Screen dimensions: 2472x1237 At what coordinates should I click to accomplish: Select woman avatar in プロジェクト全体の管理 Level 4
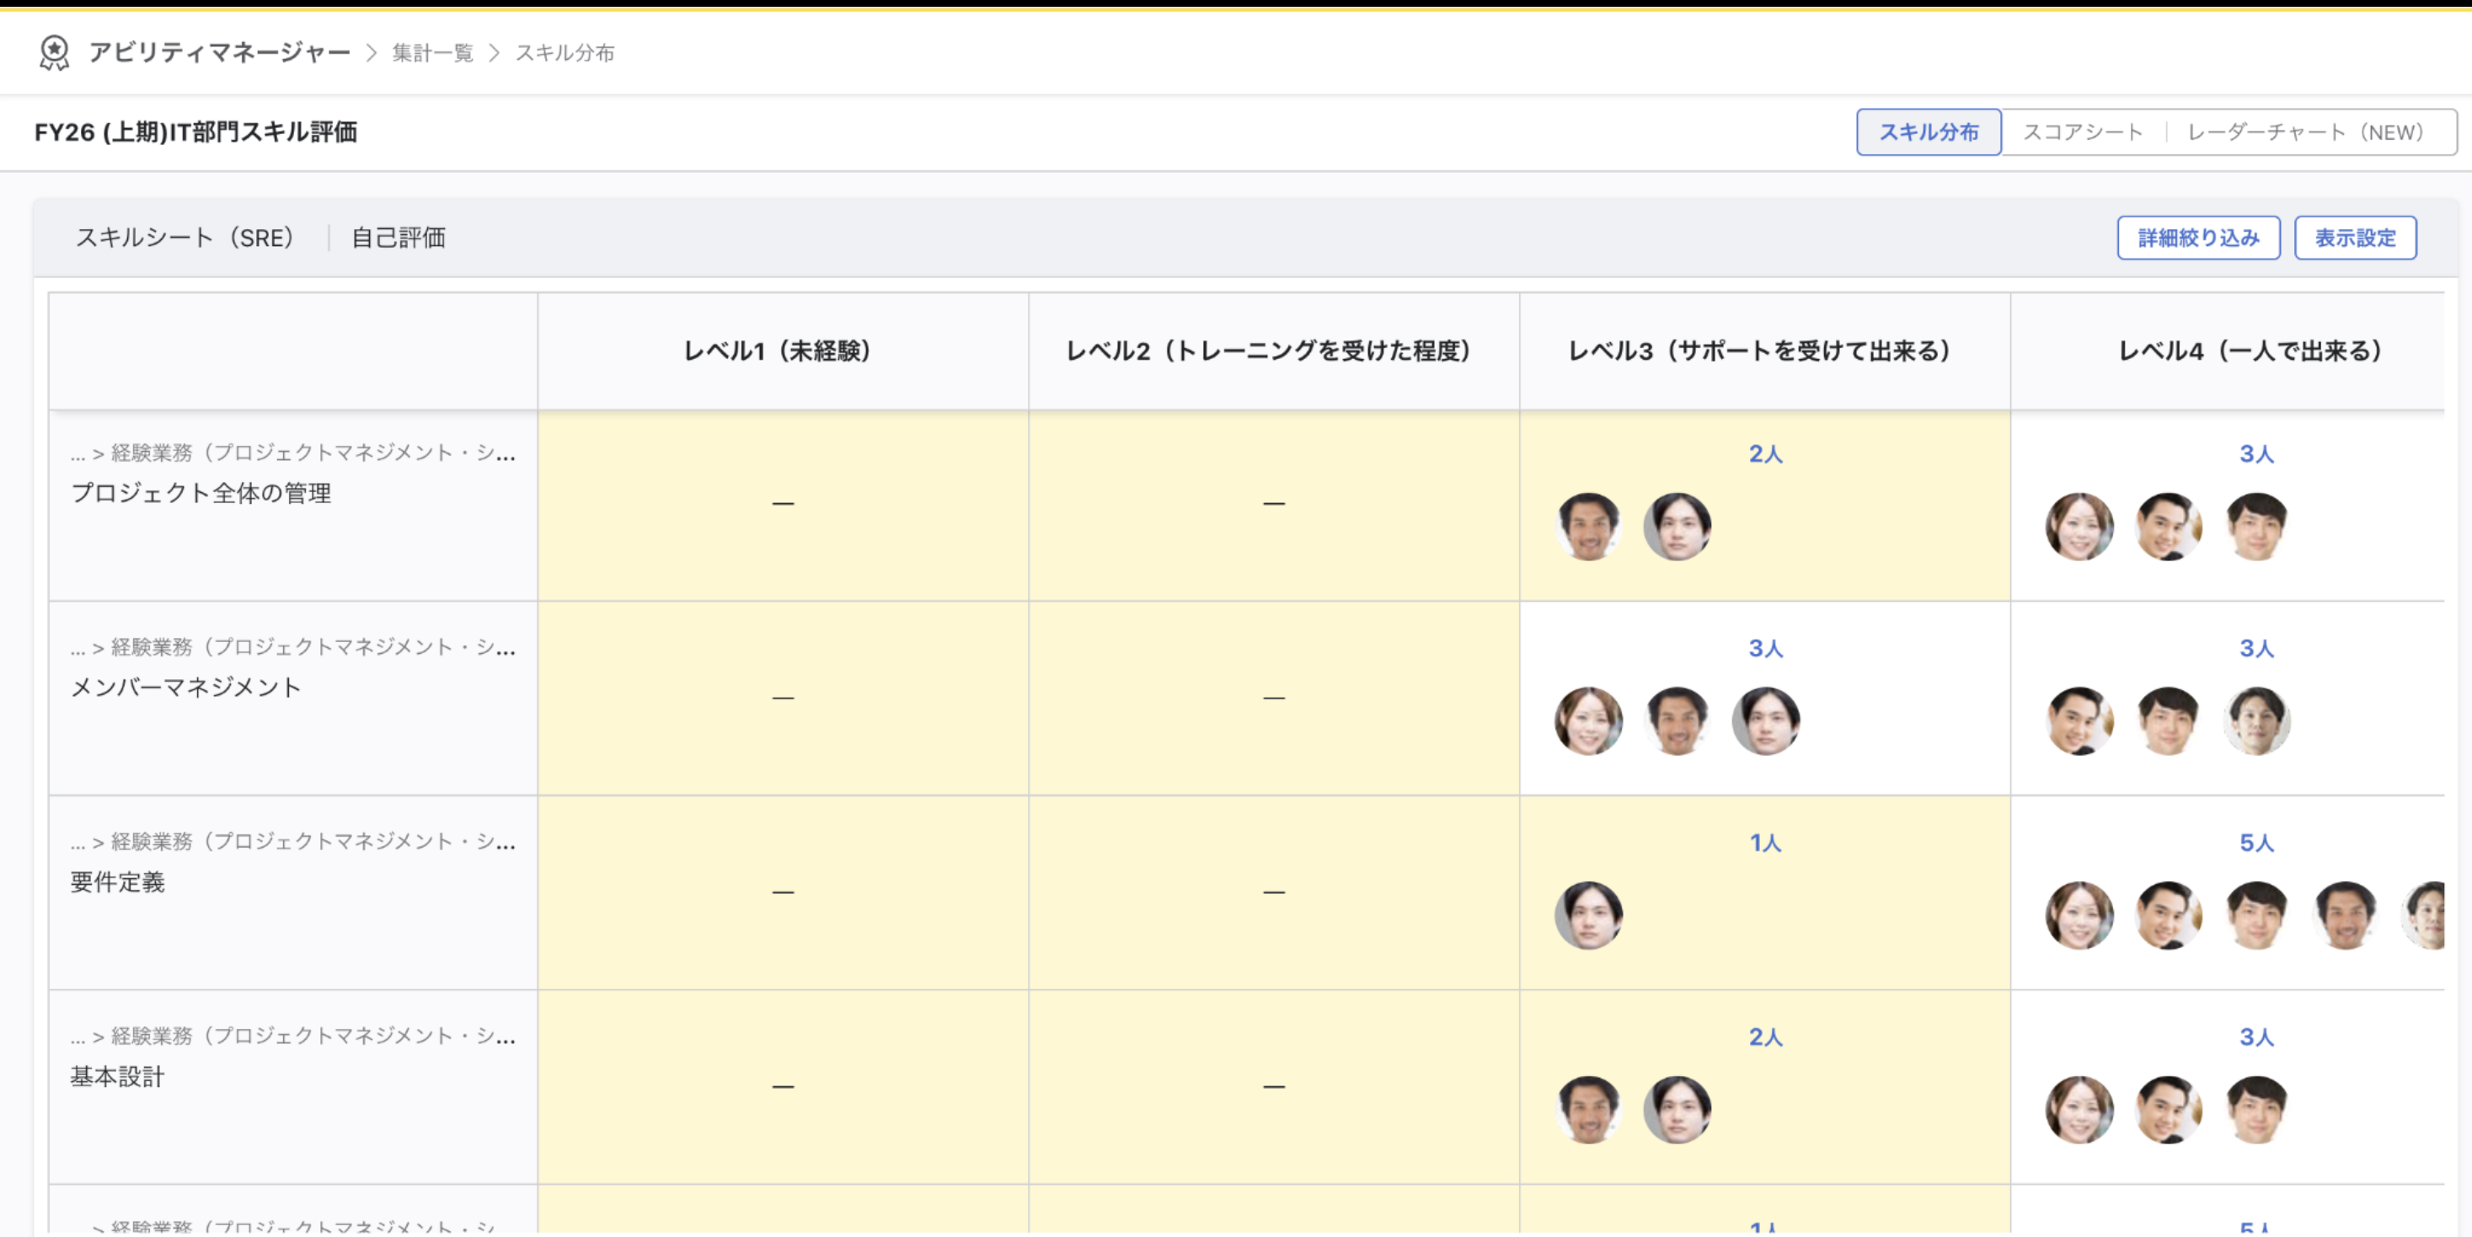[x=2079, y=527]
